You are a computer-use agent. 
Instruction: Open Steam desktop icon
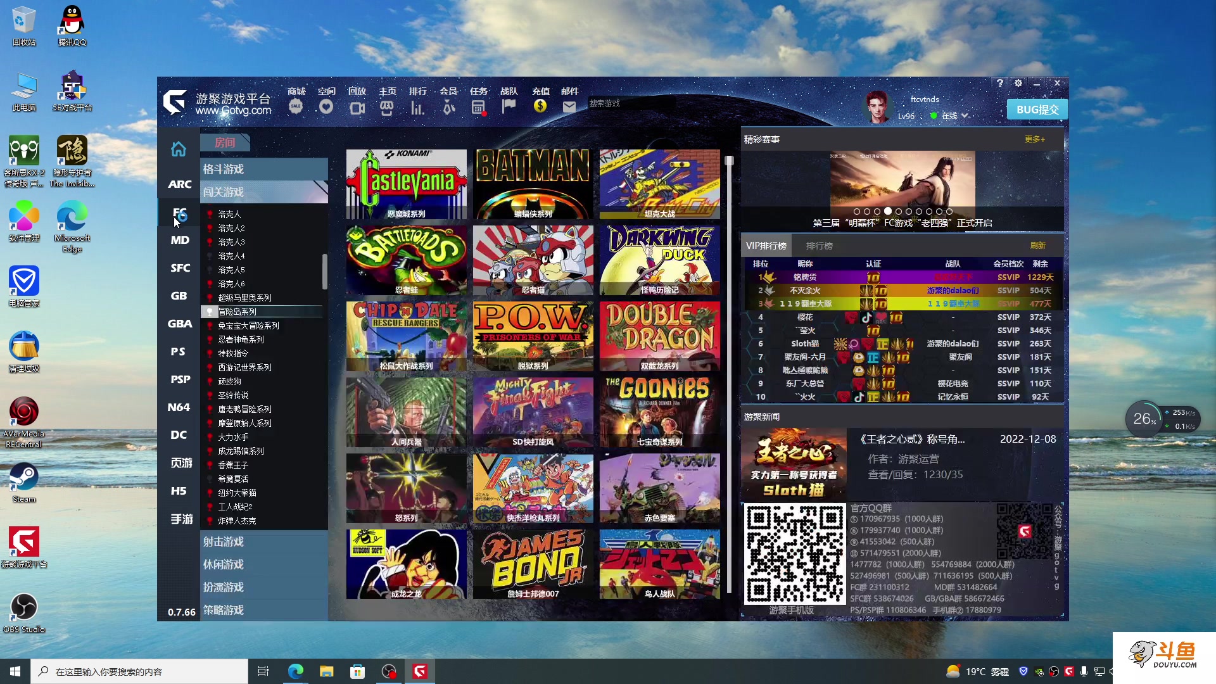(x=24, y=483)
